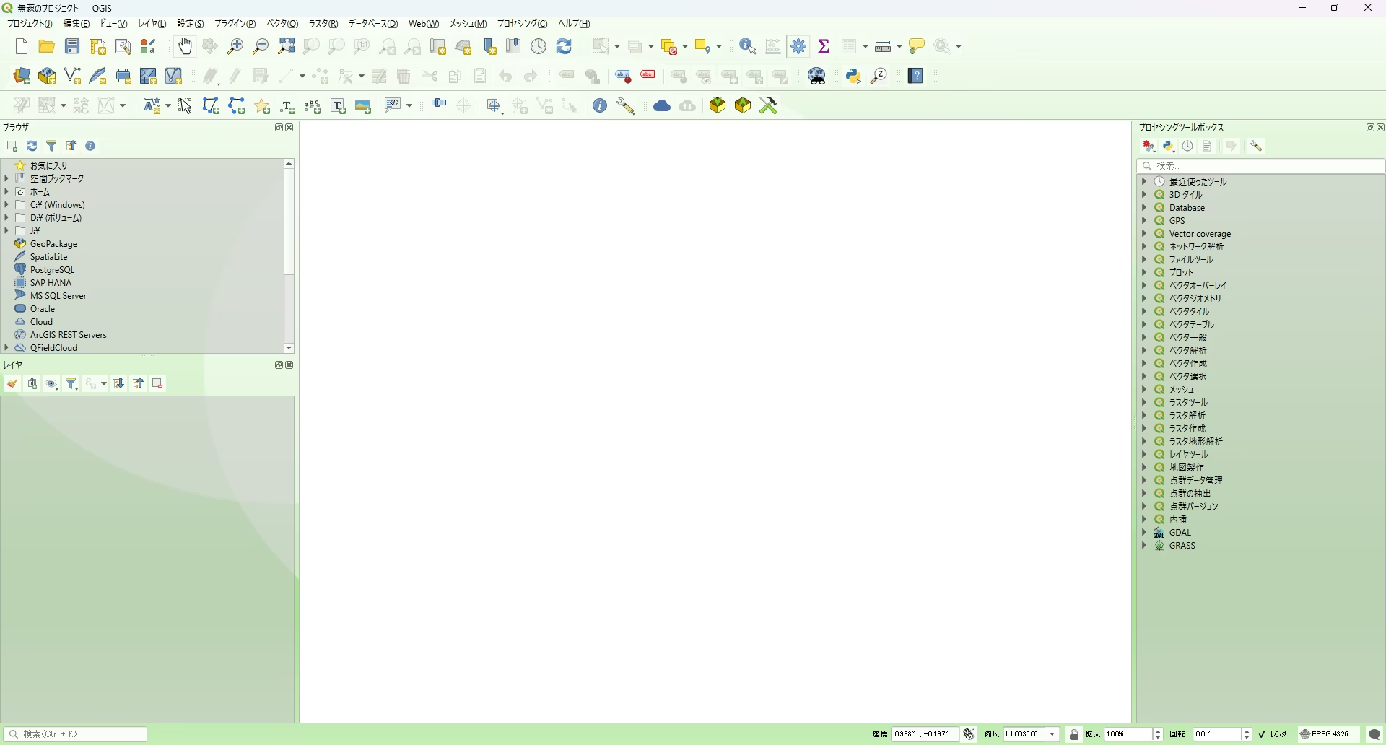Open the scale 縮尺 dropdown

(1053, 735)
